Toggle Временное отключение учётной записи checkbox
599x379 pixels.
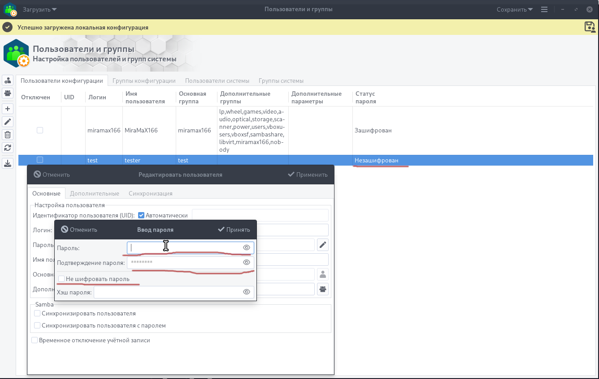click(x=35, y=340)
